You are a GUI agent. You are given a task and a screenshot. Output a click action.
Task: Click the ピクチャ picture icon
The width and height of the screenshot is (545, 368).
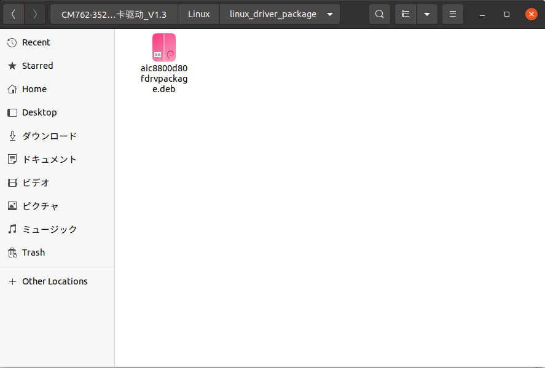tap(12, 206)
